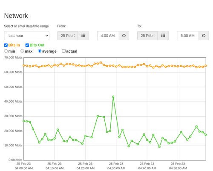Click the Bits In label text
The height and width of the screenshot is (171, 213).
point(14,45)
